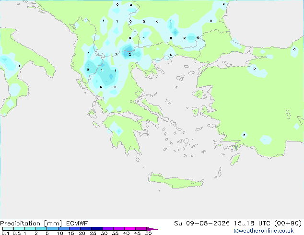Click the '15' legend label
The height and width of the screenshot is (235, 304).
pos(71,233)
